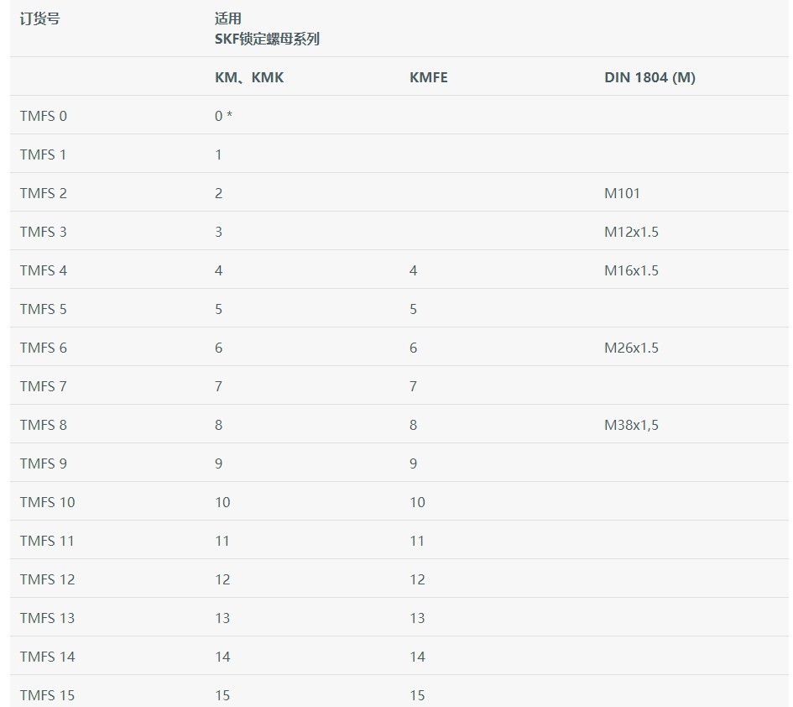This screenshot has height=707, width=793.
Task: Select the KMFE column header
Action: click(428, 77)
